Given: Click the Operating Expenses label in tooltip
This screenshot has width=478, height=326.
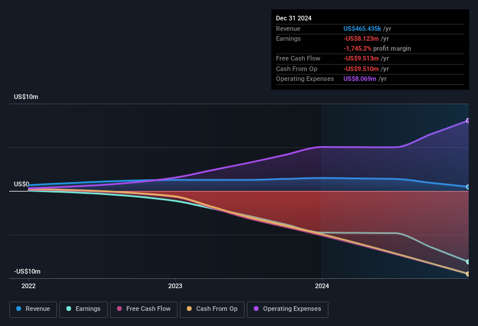Looking at the screenshot, I should pyautogui.click(x=305, y=79).
